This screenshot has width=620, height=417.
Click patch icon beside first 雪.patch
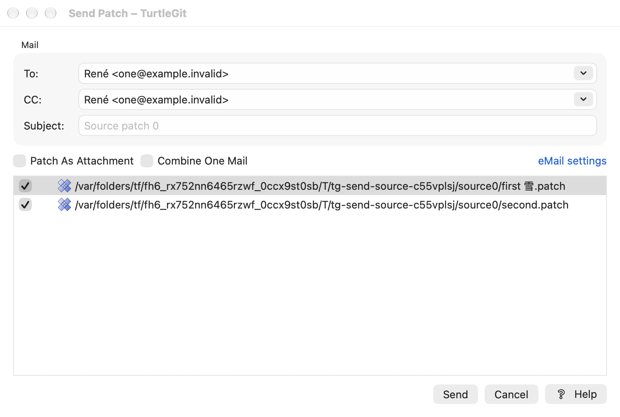coord(64,186)
